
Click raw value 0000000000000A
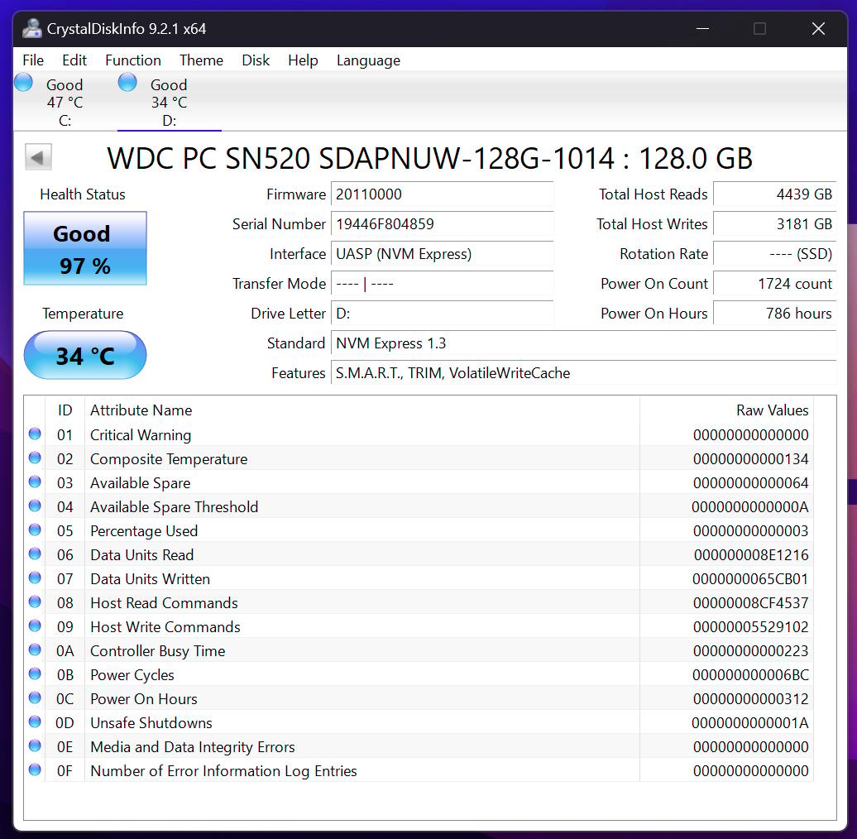click(x=749, y=507)
